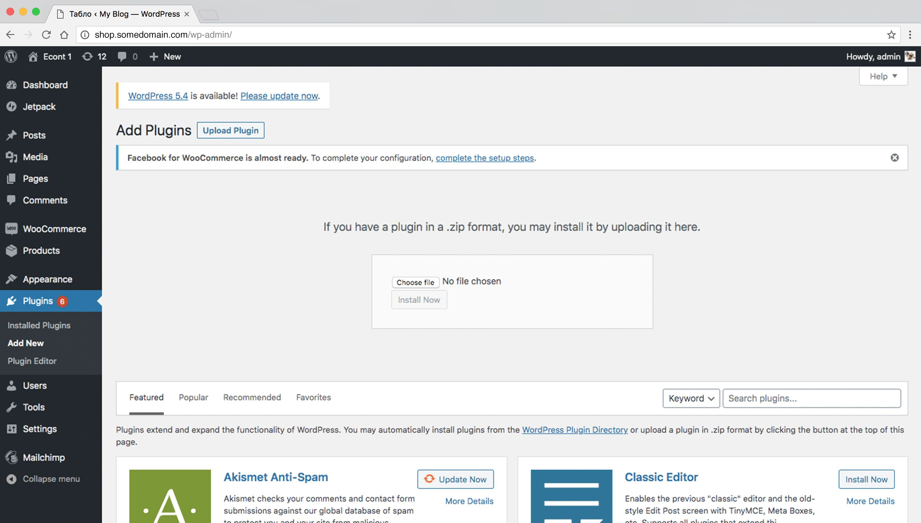The height and width of the screenshot is (523, 921).
Task: Open the WordPress Plugin Directory link
Action: [575, 430]
